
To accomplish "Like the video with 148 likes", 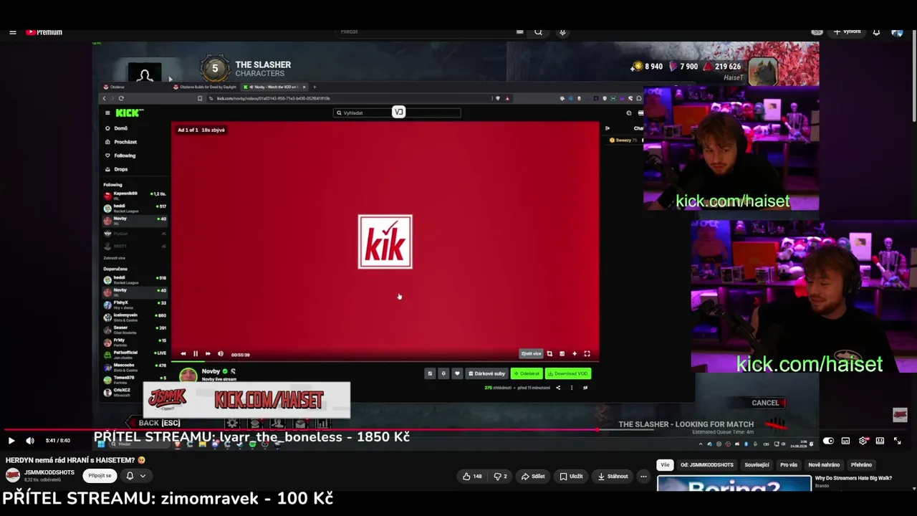I will click(x=472, y=476).
